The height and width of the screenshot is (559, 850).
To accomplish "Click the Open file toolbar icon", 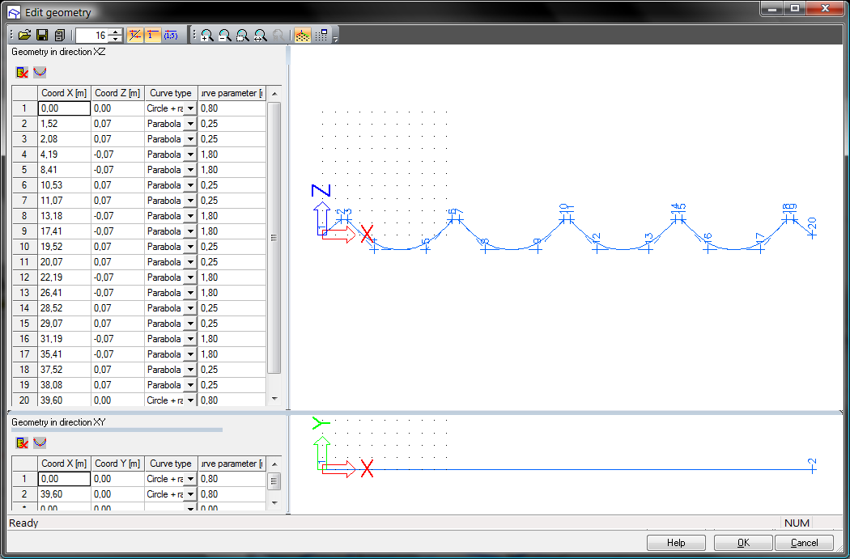I will coord(24,36).
